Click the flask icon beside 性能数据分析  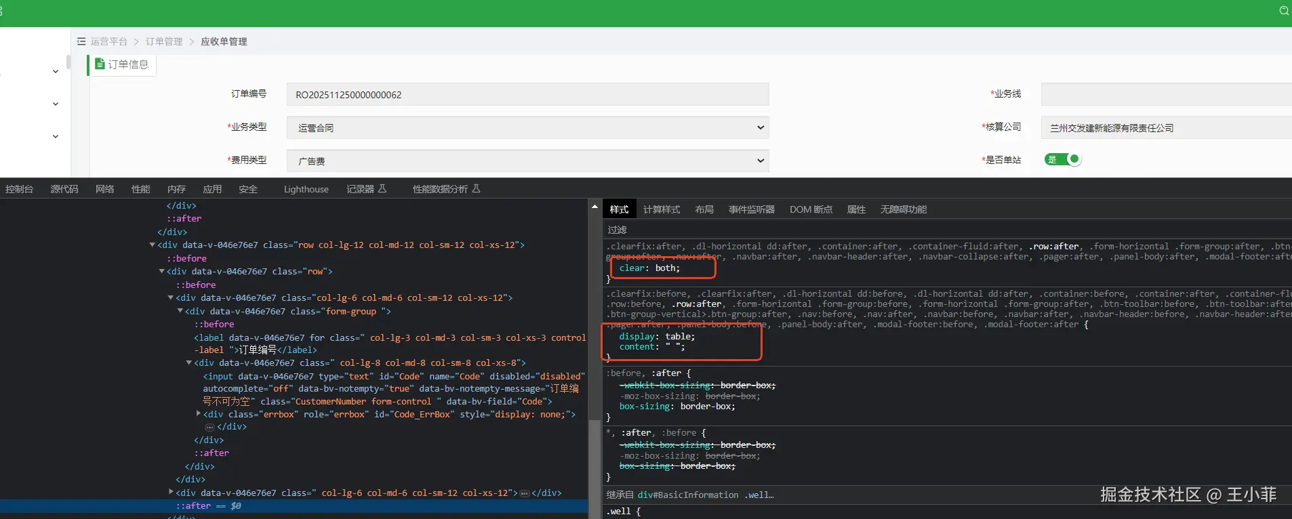[476, 188]
